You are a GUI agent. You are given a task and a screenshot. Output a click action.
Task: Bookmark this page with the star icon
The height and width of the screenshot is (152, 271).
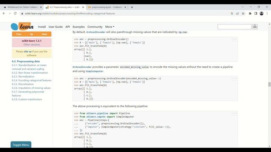(x=243, y=14)
